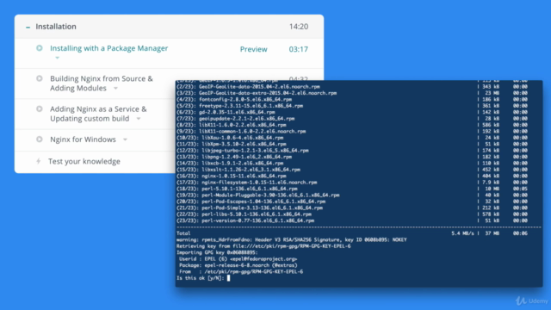
Task: Click the 03:17 lecture duration
Action: click(x=299, y=49)
